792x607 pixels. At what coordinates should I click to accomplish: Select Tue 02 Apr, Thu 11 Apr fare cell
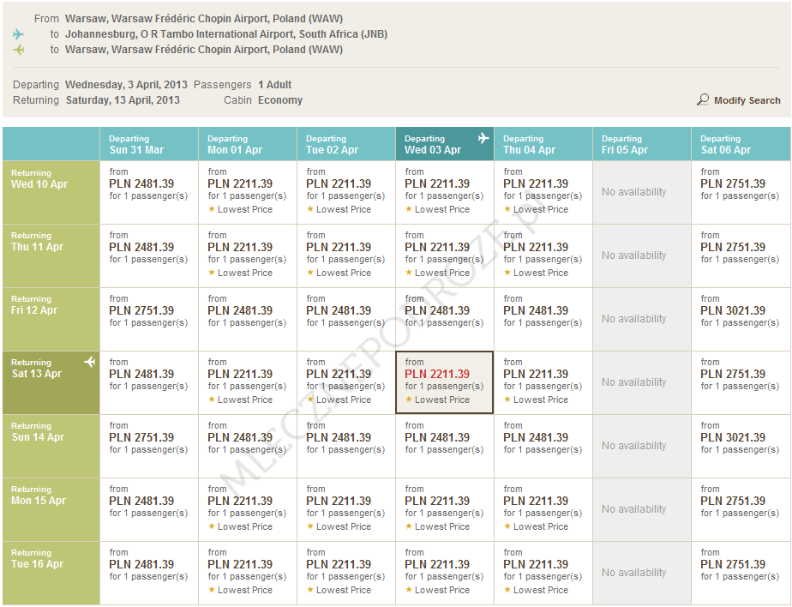tap(345, 255)
